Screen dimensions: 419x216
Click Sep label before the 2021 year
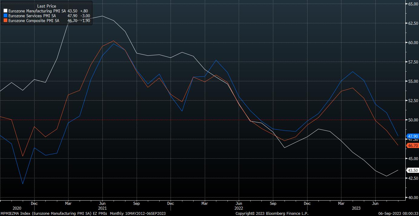click(136, 204)
